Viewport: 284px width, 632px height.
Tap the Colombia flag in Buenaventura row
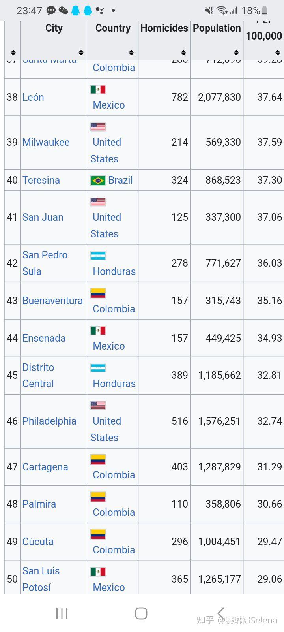tap(98, 293)
